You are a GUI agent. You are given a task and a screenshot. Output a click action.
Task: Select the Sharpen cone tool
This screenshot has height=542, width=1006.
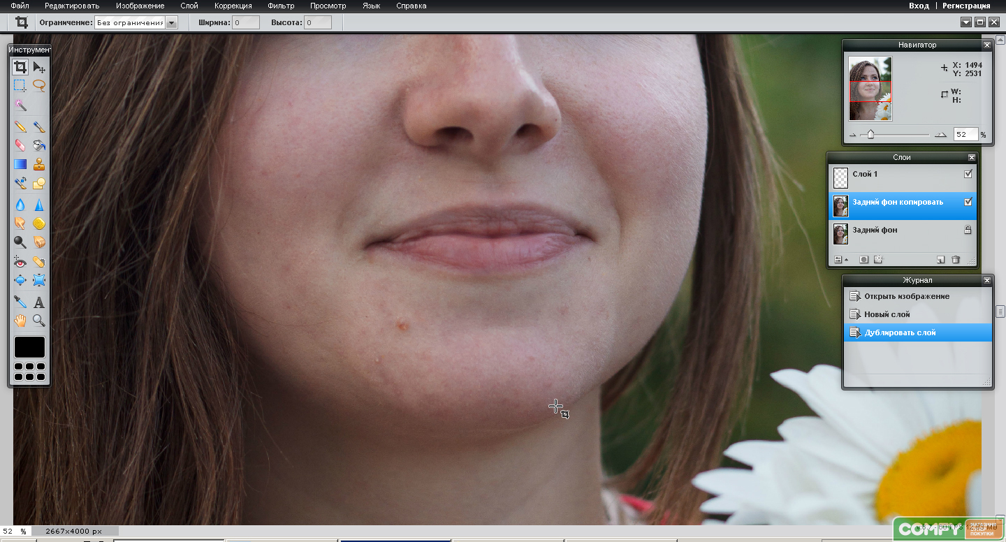tap(39, 205)
